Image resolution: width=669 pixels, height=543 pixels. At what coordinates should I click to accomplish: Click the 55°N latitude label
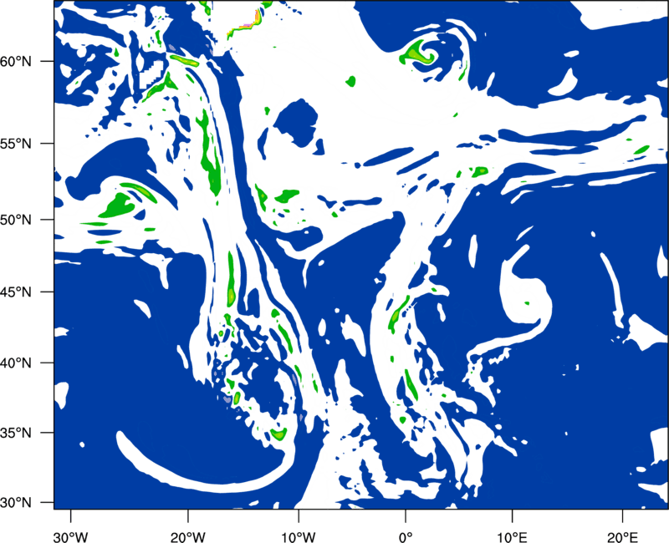tap(16, 144)
